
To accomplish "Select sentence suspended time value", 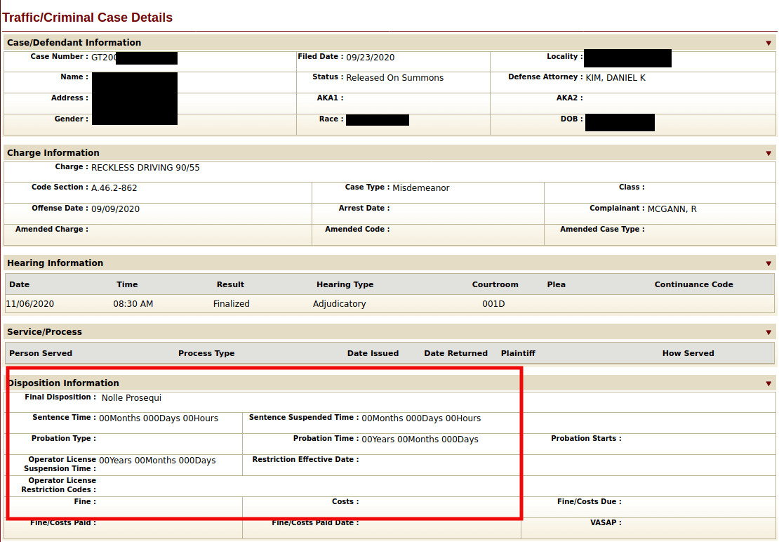I will (x=421, y=418).
